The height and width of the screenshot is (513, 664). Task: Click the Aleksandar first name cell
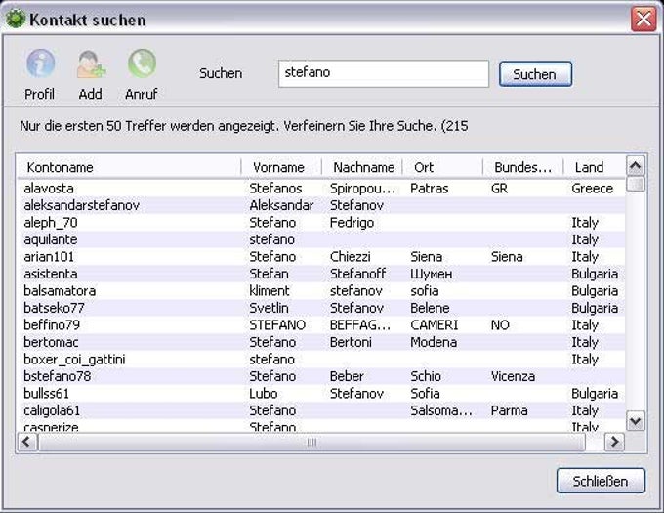[281, 205]
